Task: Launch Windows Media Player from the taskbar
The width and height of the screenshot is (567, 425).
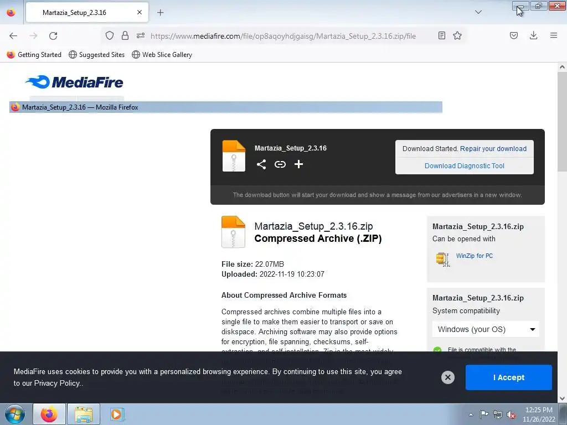Action: tap(117, 414)
